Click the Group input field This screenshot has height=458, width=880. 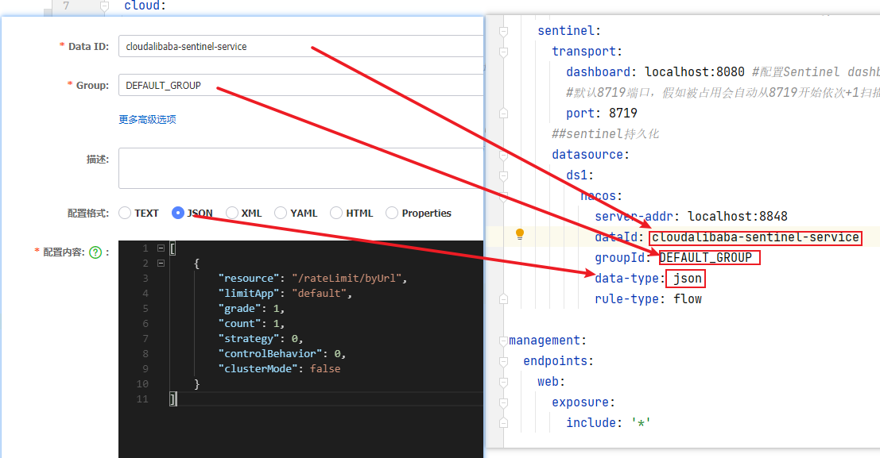pos(300,85)
